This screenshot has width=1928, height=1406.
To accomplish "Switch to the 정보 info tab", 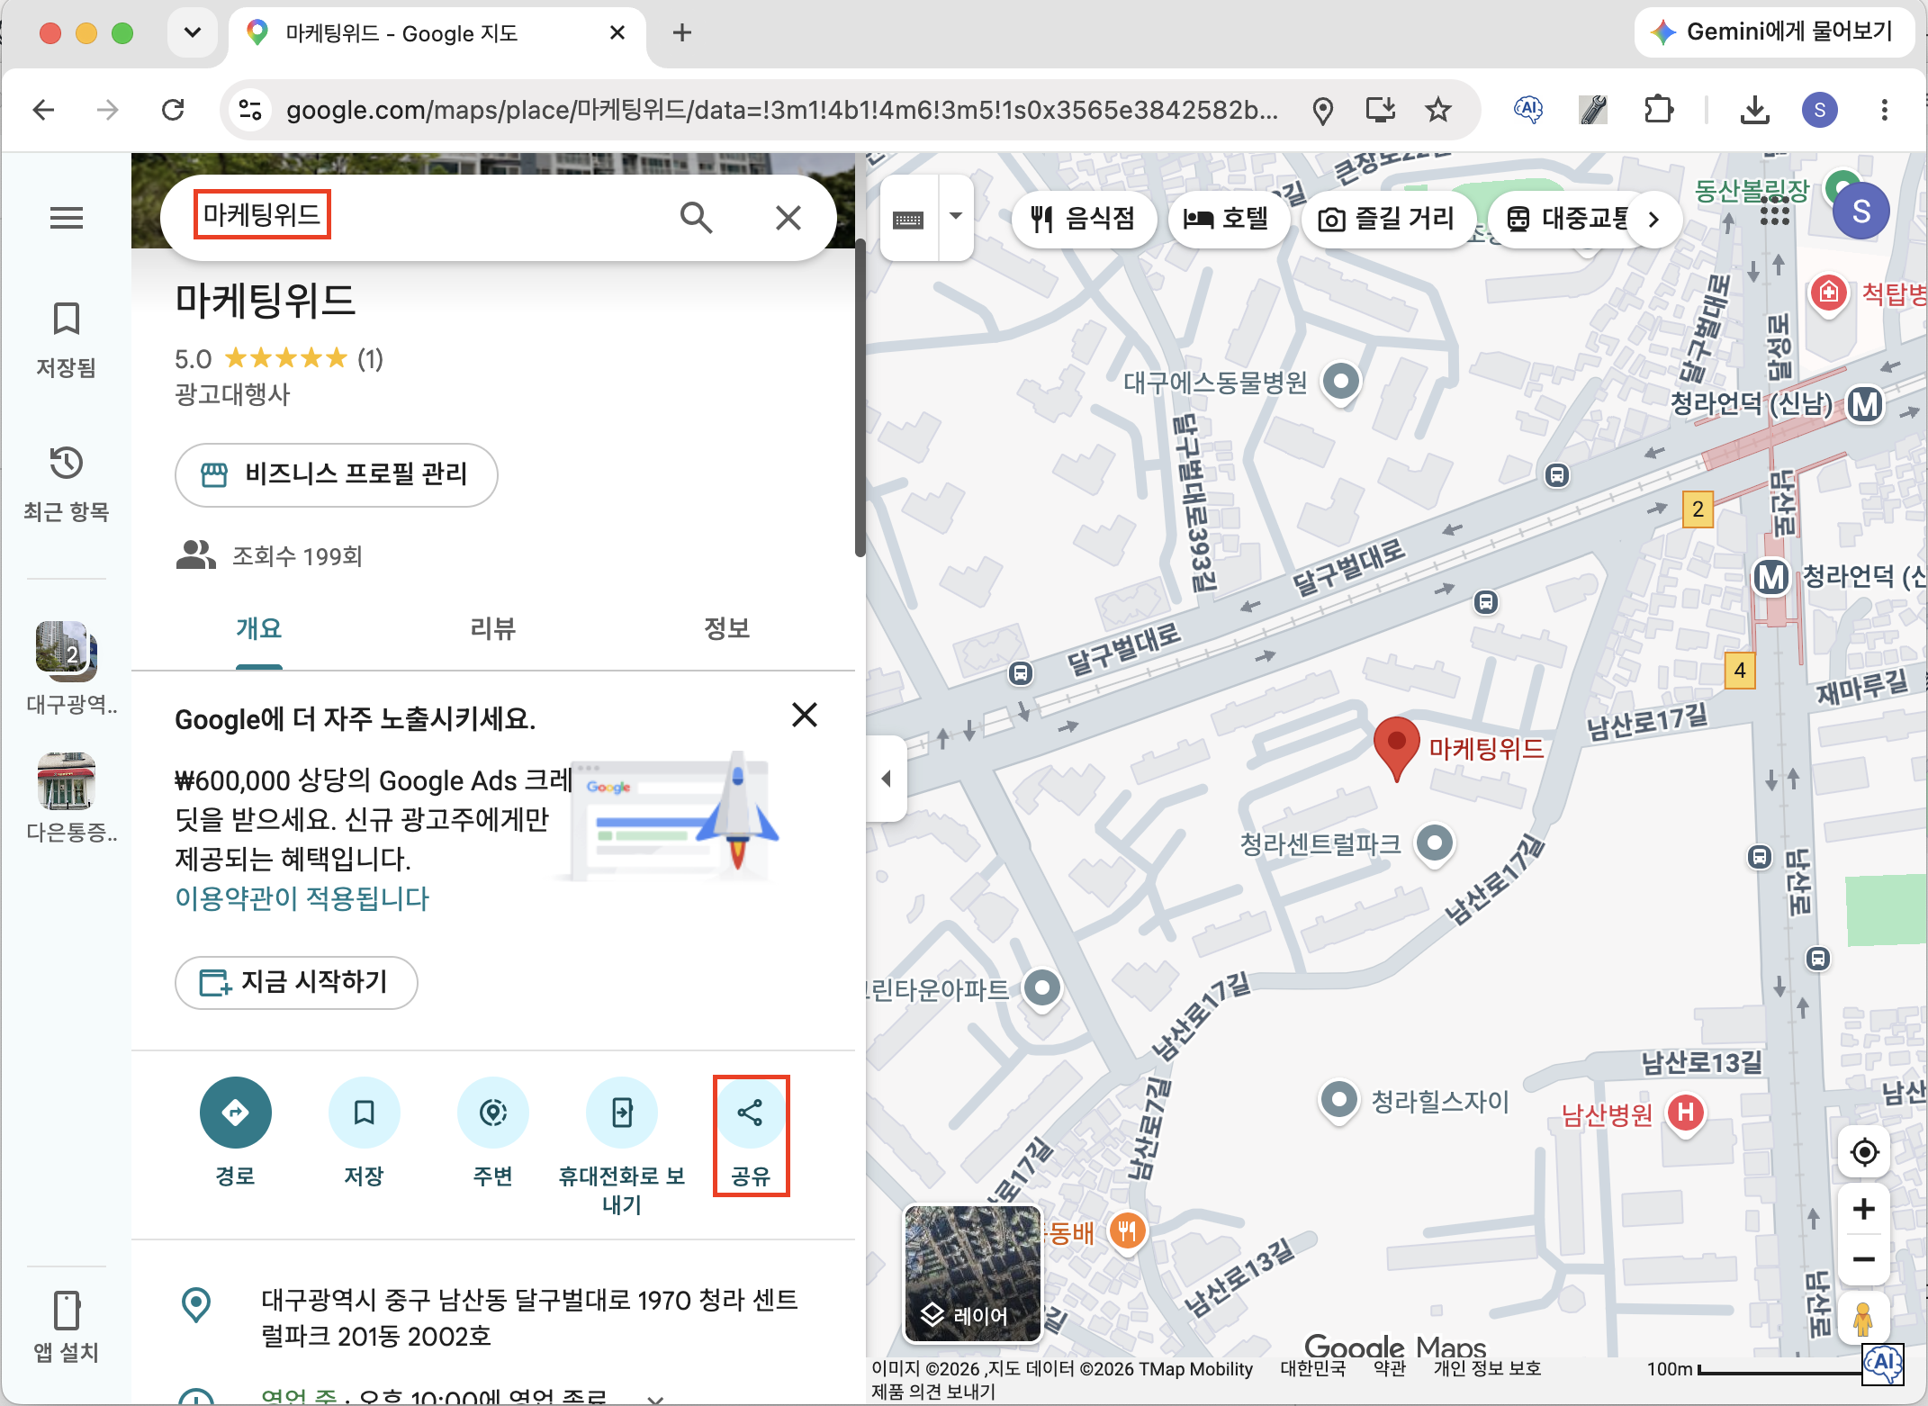I will tap(726, 628).
